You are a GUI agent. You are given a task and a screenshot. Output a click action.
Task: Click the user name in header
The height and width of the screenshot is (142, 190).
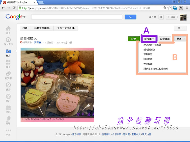[x=152, y=17]
